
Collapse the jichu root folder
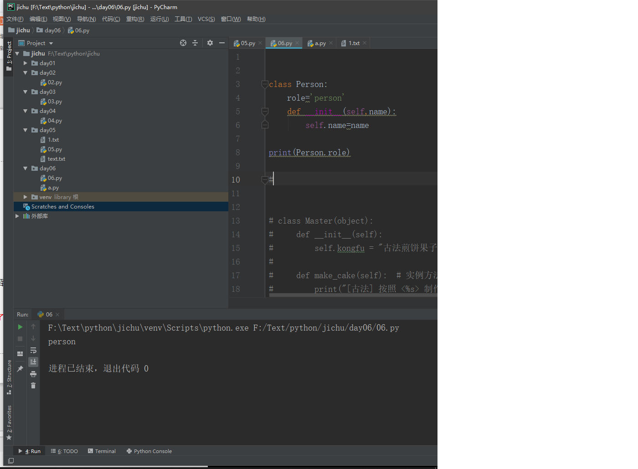click(17, 54)
